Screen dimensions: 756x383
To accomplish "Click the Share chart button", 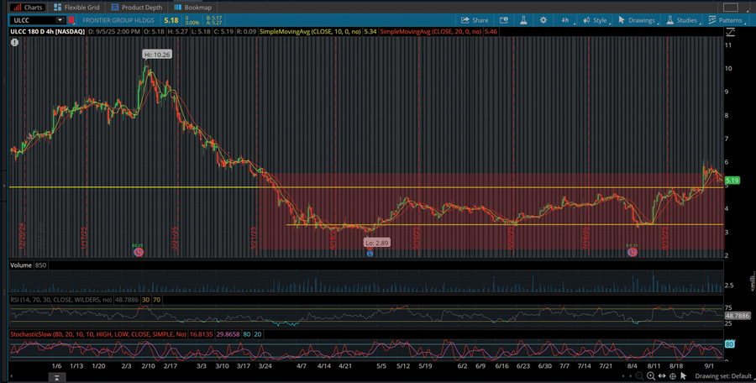I will (x=475, y=19).
